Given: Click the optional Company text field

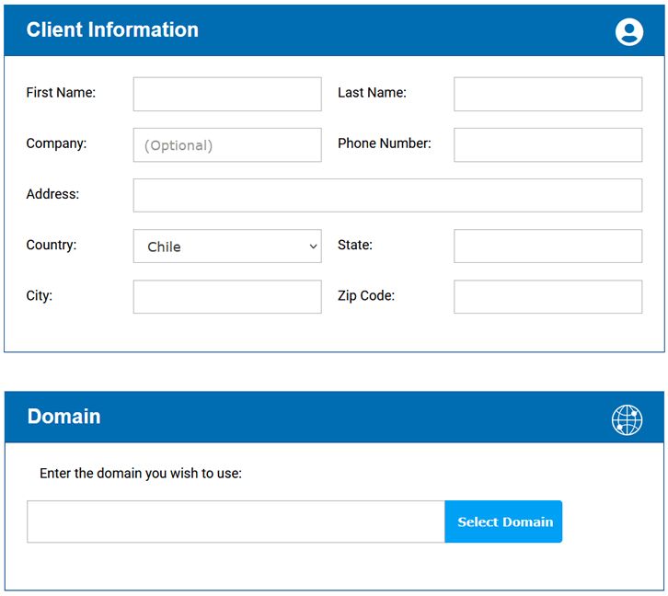Looking at the screenshot, I should coord(227,144).
